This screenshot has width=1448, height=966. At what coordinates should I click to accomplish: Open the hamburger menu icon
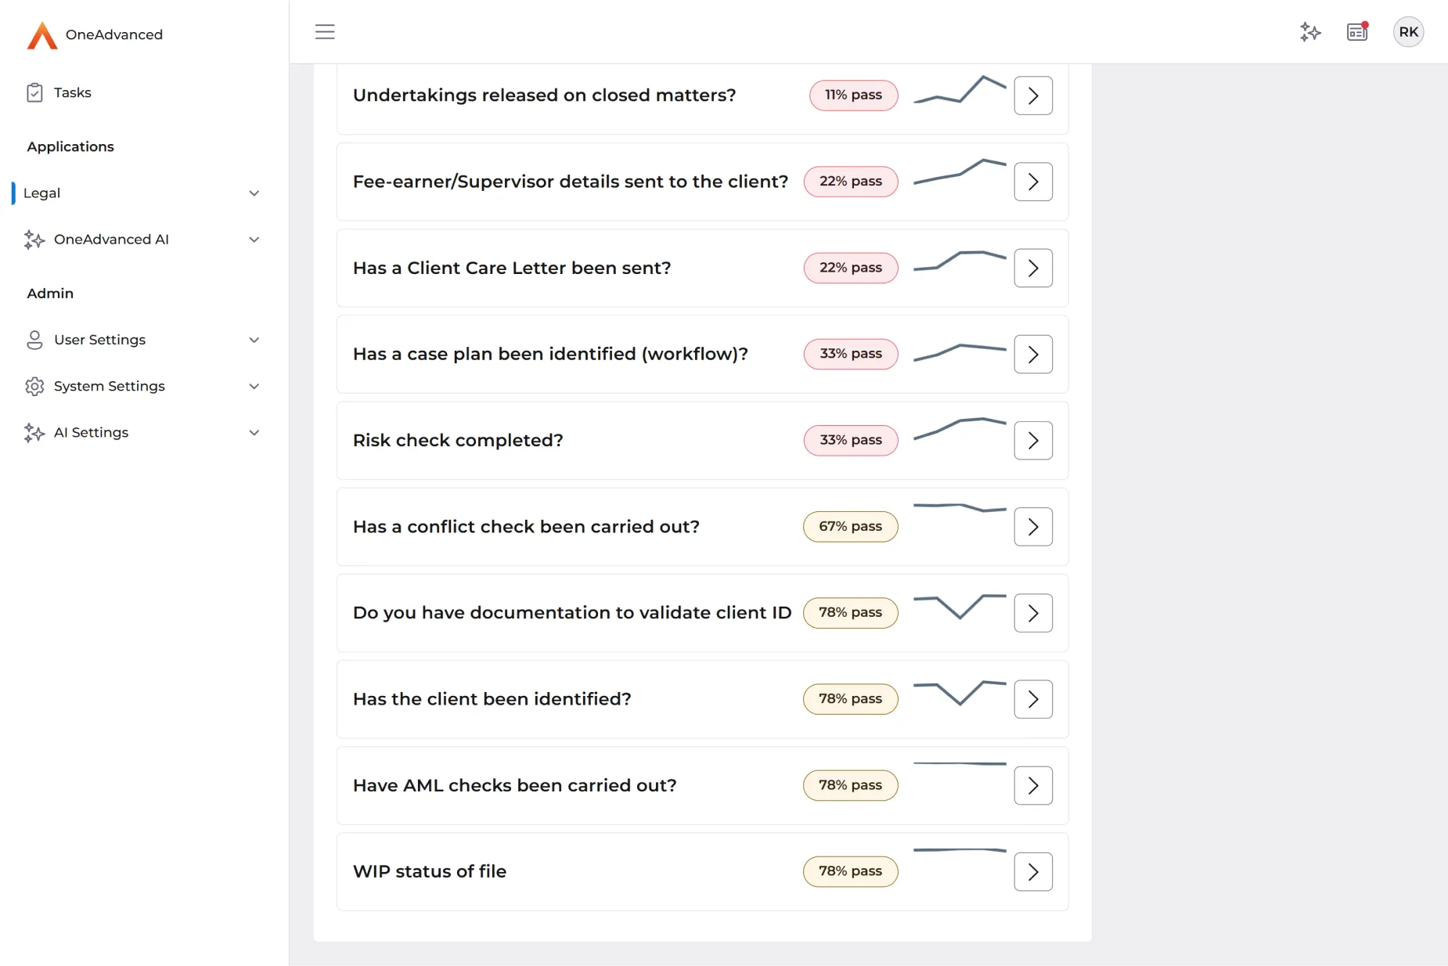325,32
